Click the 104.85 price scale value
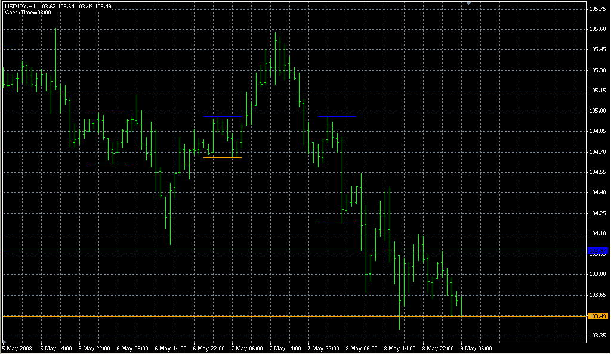Image resolution: width=611 pixels, height=354 pixels. [598, 131]
